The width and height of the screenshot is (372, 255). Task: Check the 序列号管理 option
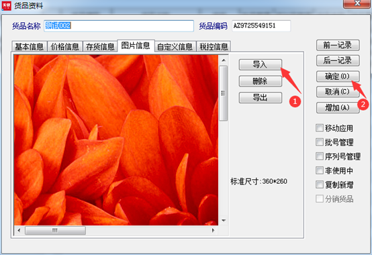coord(320,156)
